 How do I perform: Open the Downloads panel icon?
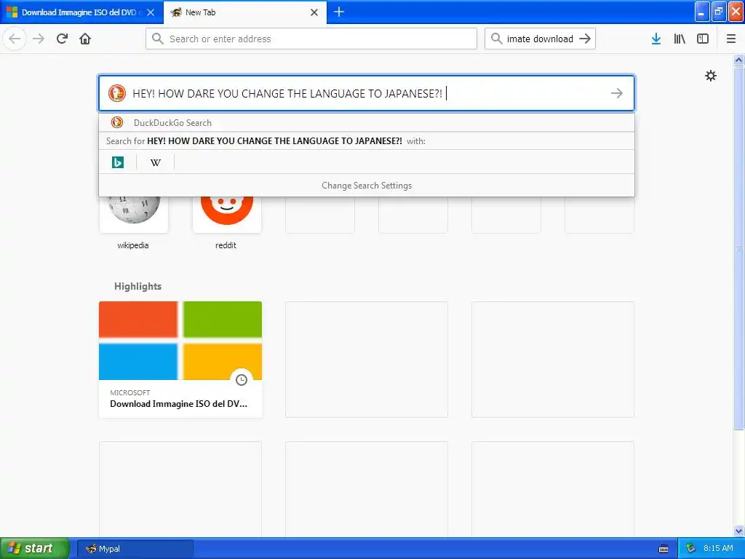(x=656, y=39)
